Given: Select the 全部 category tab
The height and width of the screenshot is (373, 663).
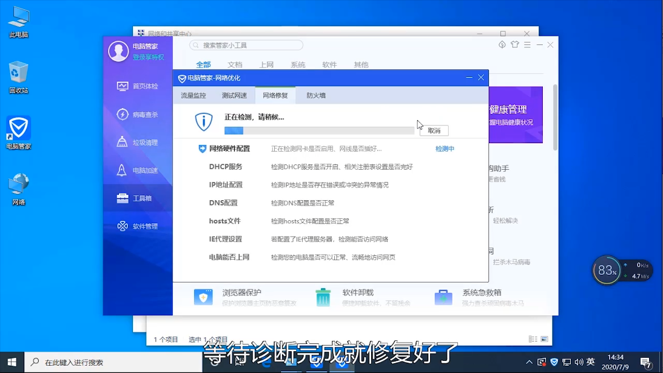Looking at the screenshot, I should tap(203, 65).
